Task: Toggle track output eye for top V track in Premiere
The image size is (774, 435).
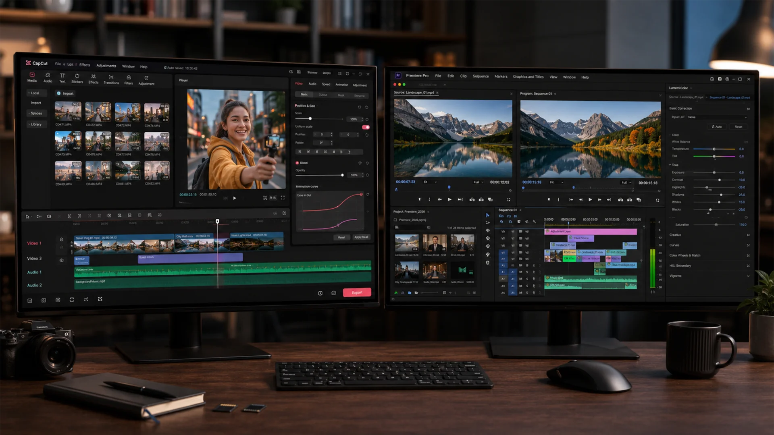Action: 520,232
